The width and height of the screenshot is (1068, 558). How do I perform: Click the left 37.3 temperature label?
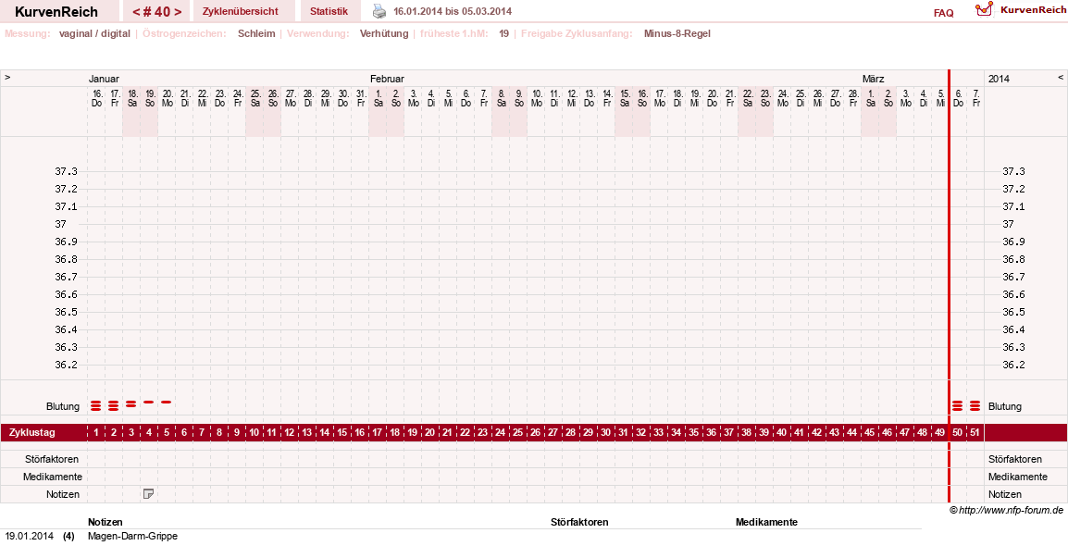(66, 172)
